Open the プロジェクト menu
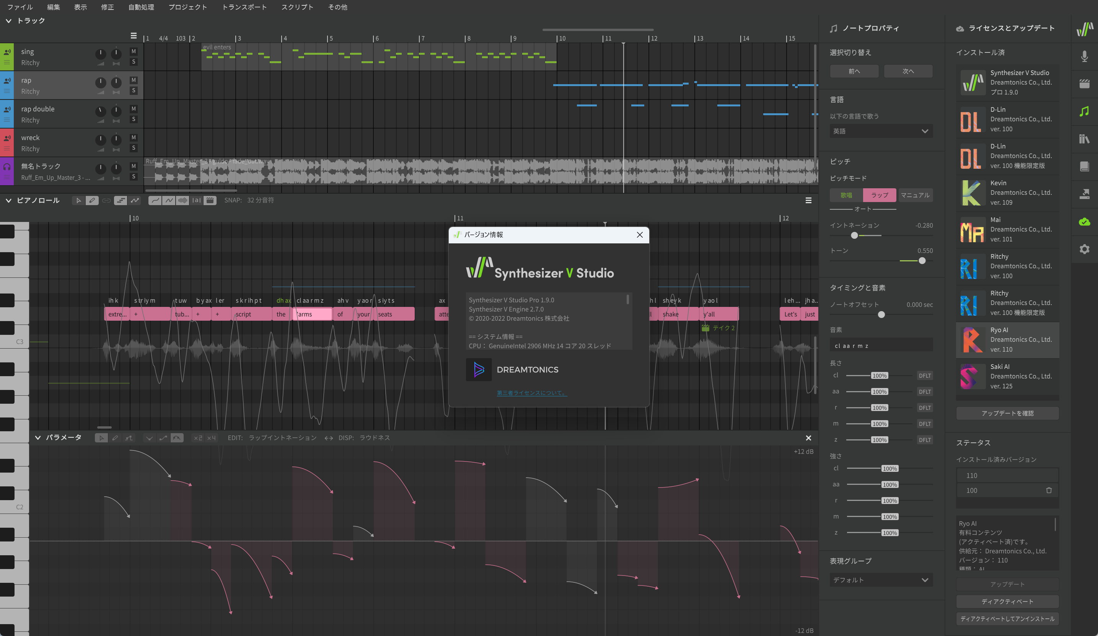Image resolution: width=1098 pixels, height=636 pixels. 188,7
